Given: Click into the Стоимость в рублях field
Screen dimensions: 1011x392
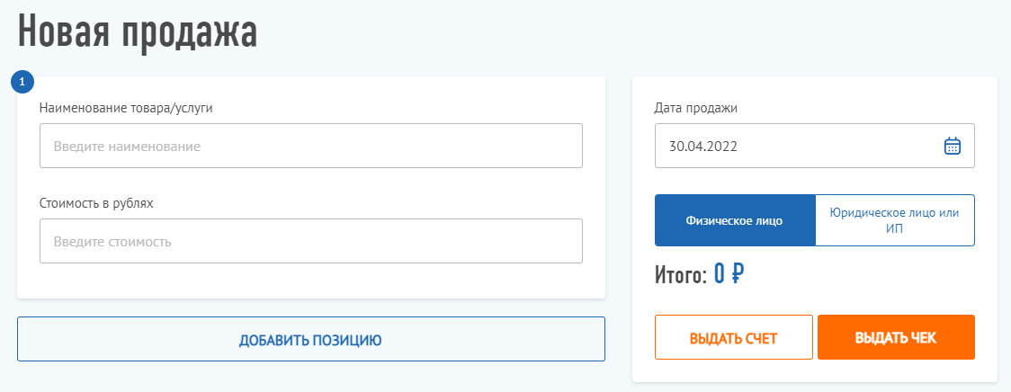Looking at the screenshot, I should (x=310, y=241).
